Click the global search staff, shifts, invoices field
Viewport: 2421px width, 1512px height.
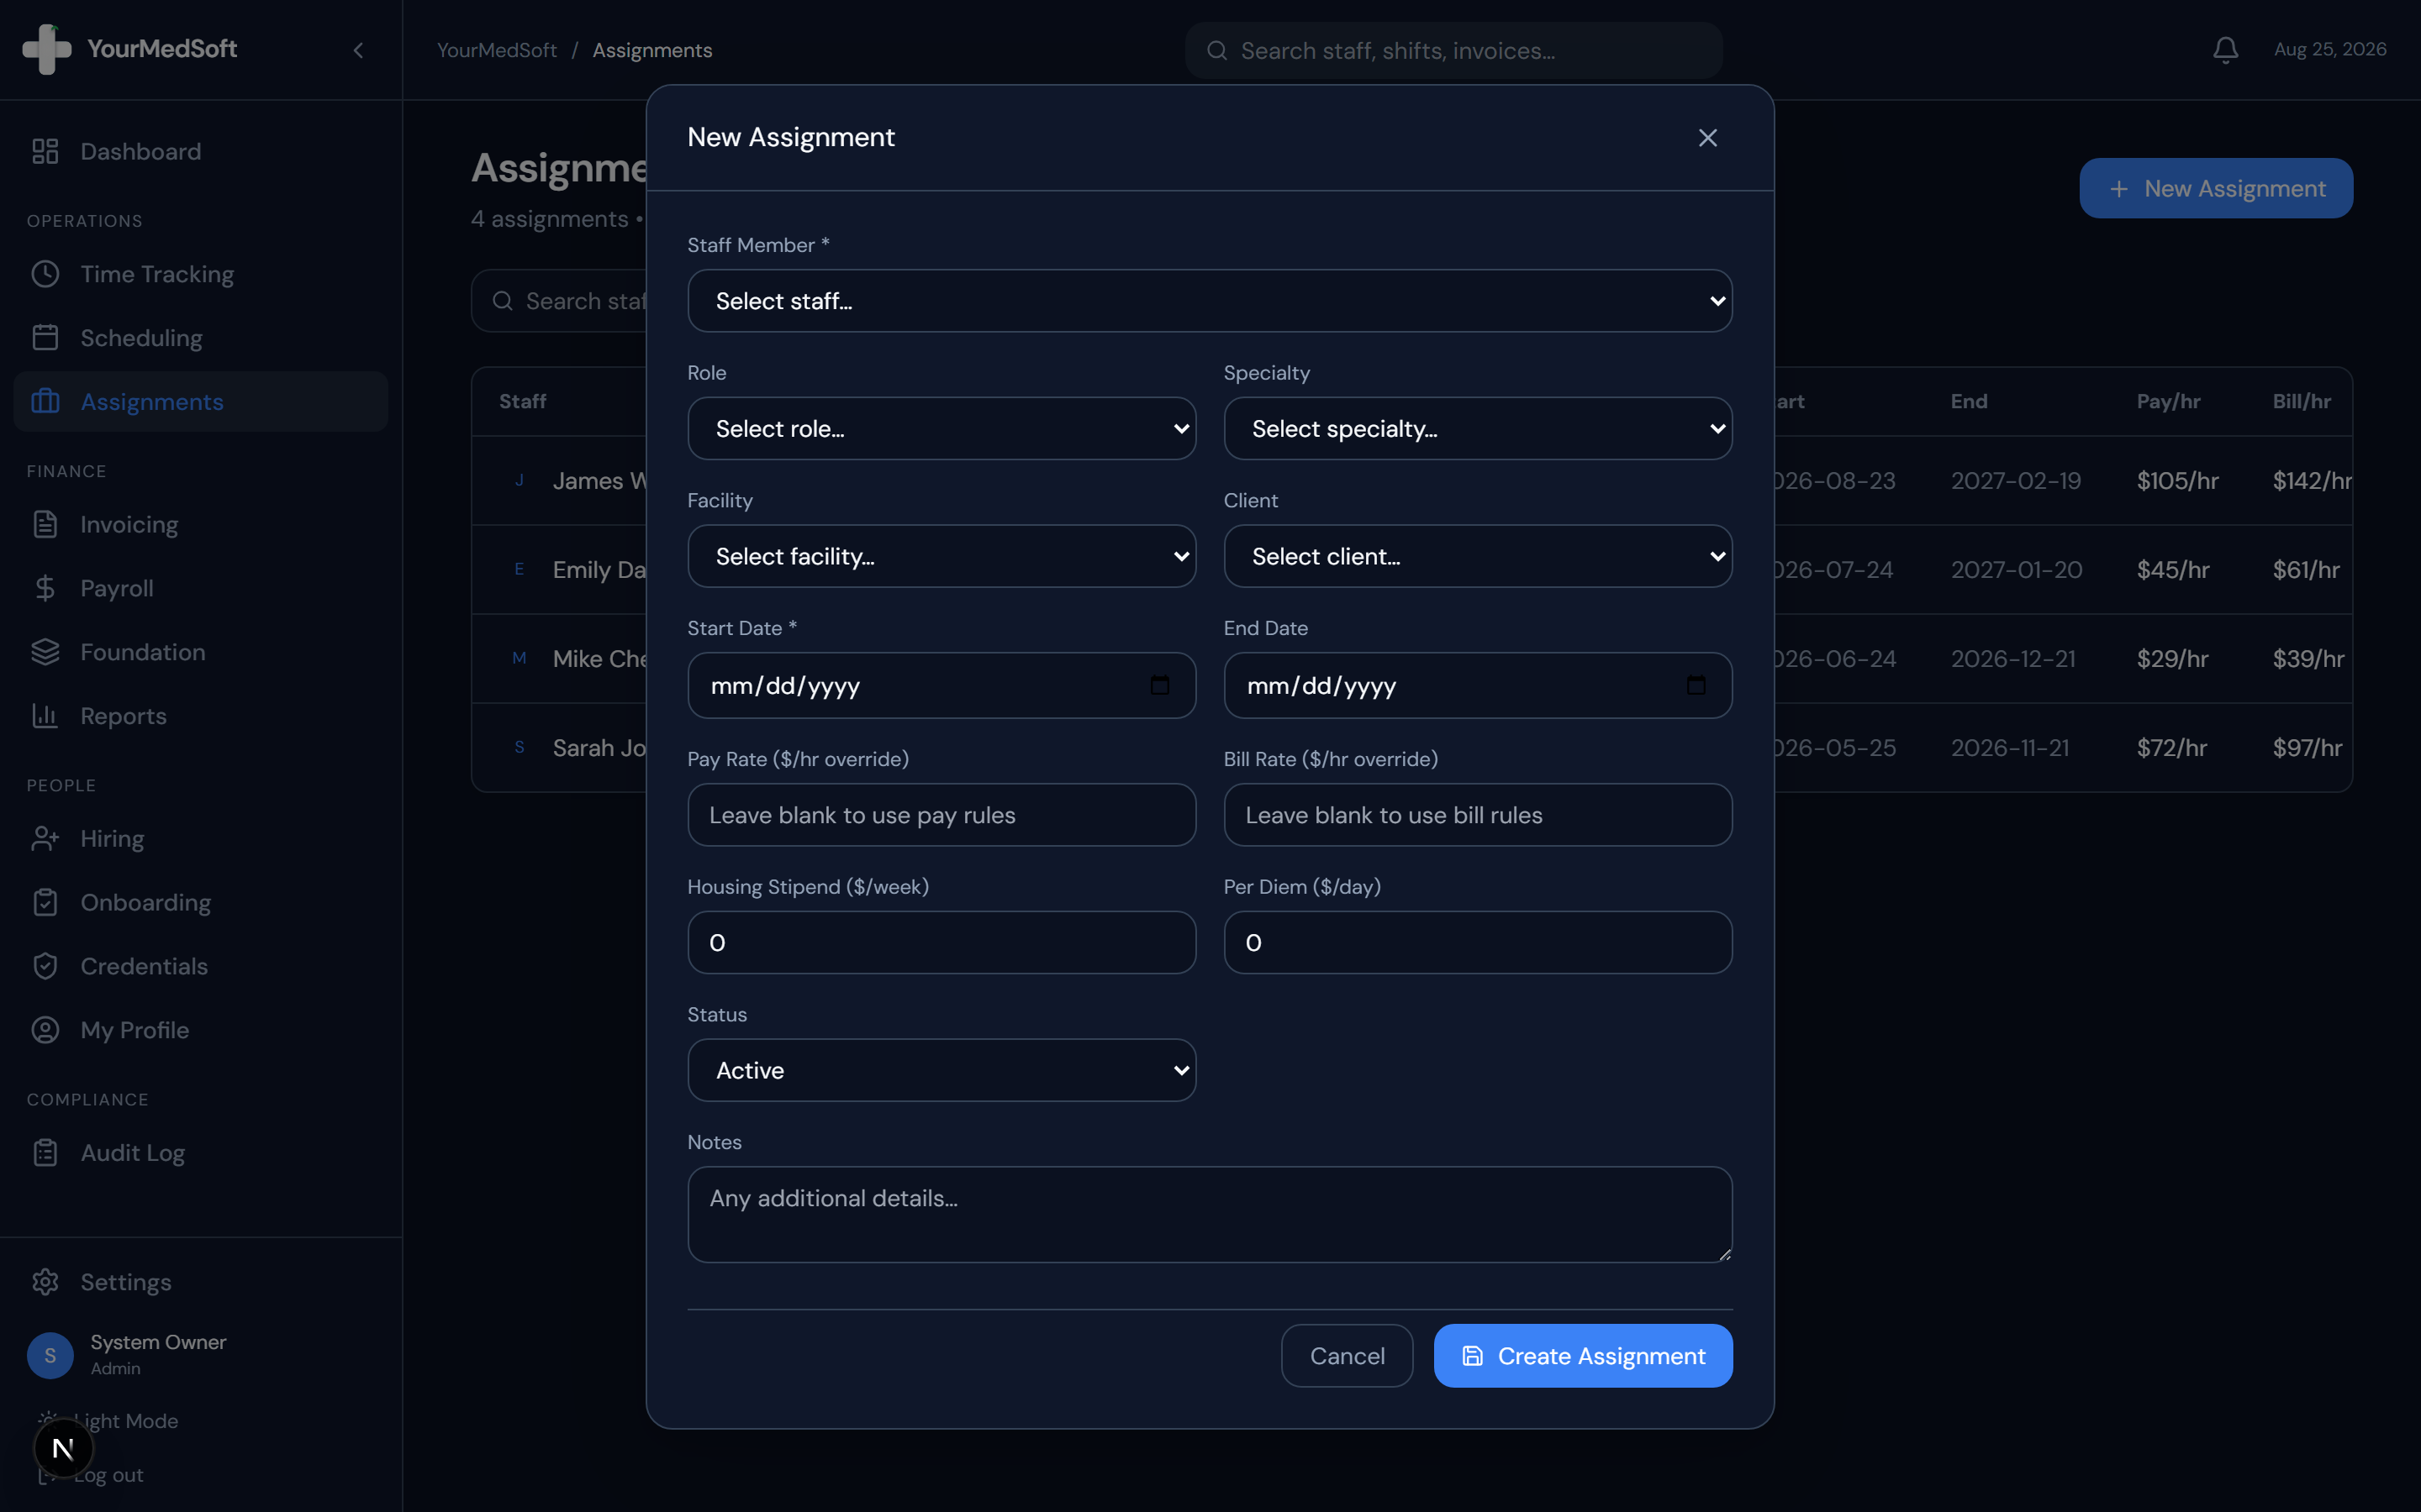[x=1453, y=51]
